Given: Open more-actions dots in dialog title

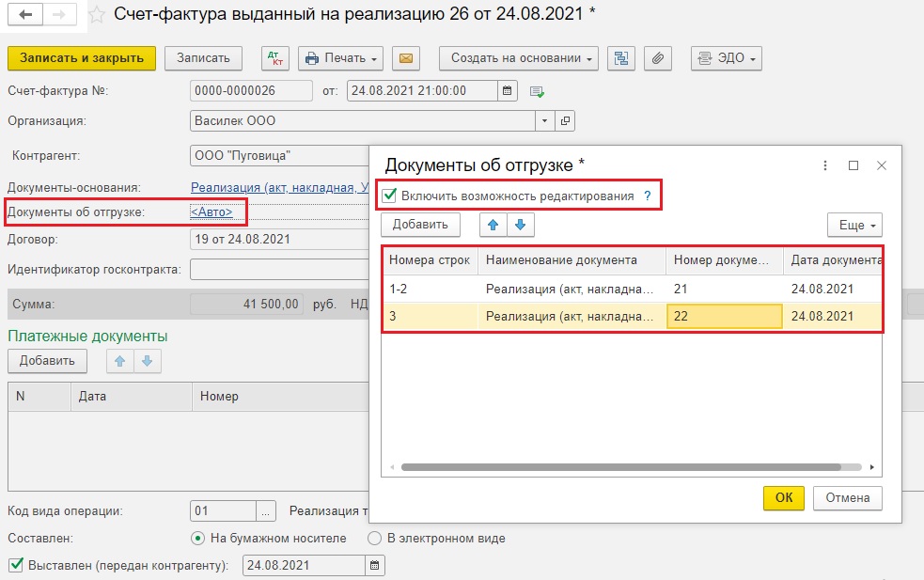Looking at the screenshot, I should tap(825, 165).
